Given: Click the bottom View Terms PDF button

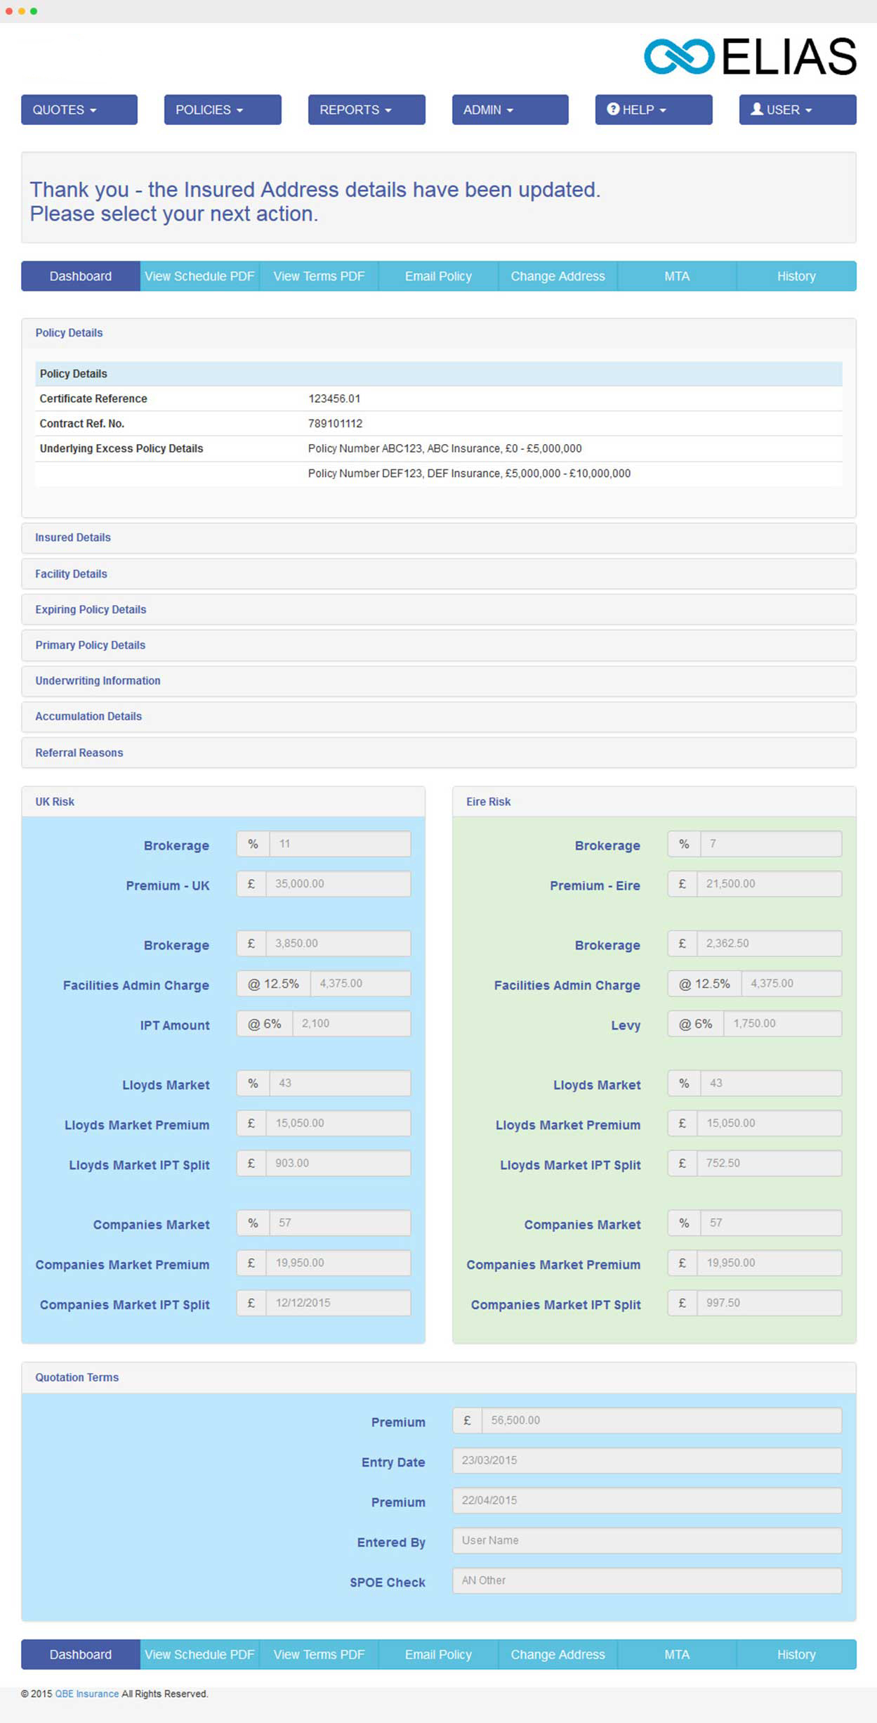Looking at the screenshot, I should click(319, 1654).
